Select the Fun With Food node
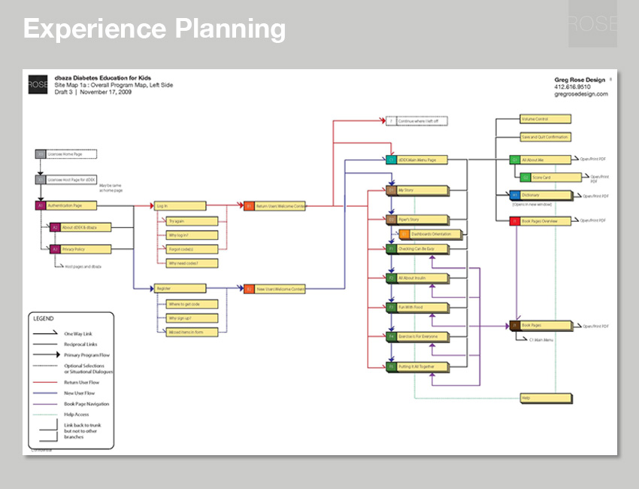The width and height of the screenshot is (639, 489). [418, 308]
